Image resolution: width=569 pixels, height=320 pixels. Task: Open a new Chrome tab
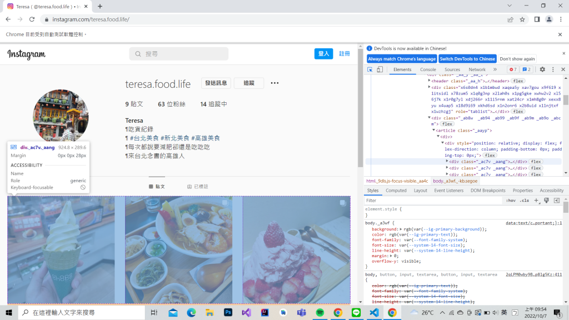coord(100,6)
